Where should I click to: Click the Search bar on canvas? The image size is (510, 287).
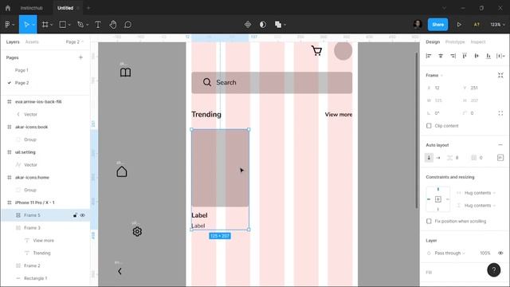[272, 82]
